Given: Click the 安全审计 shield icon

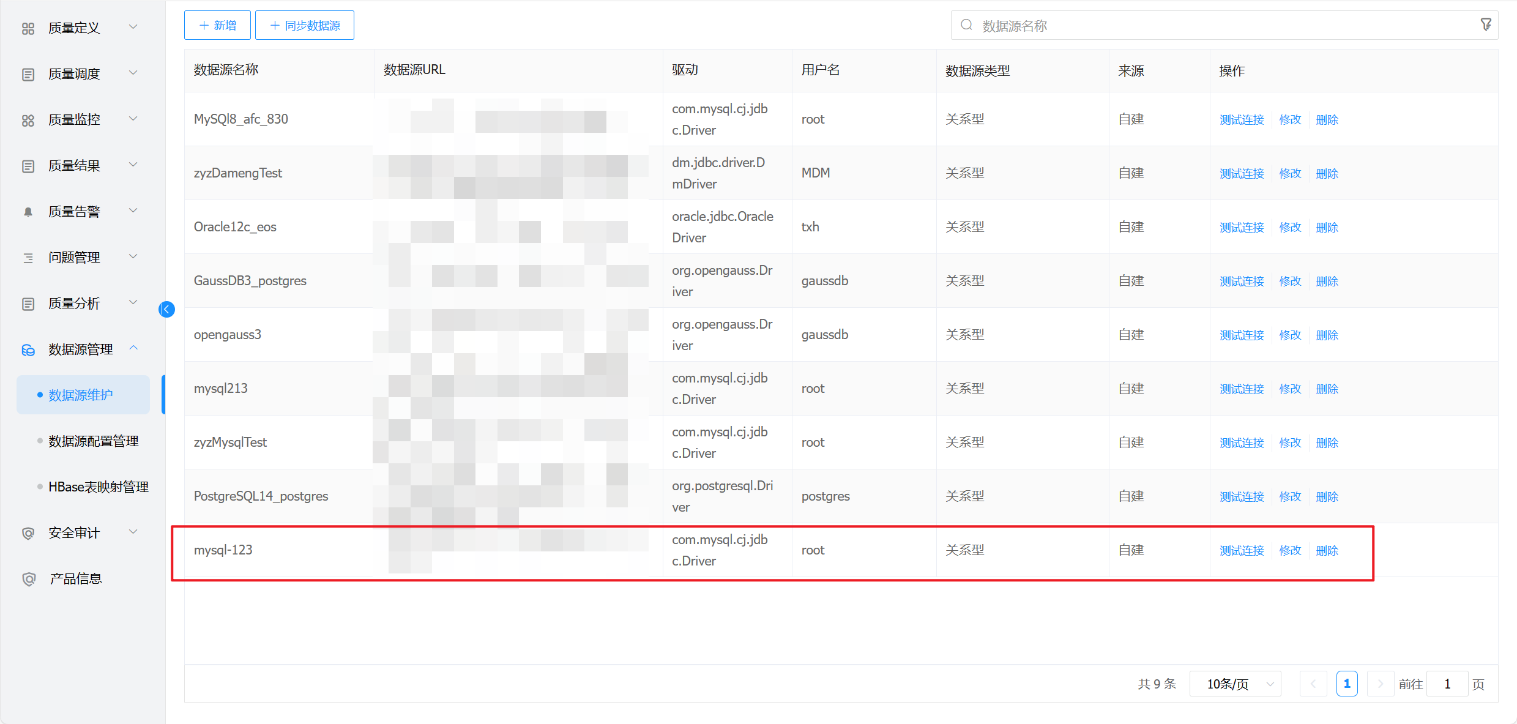Looking at the screenshot, I should (x=28, y=533).
